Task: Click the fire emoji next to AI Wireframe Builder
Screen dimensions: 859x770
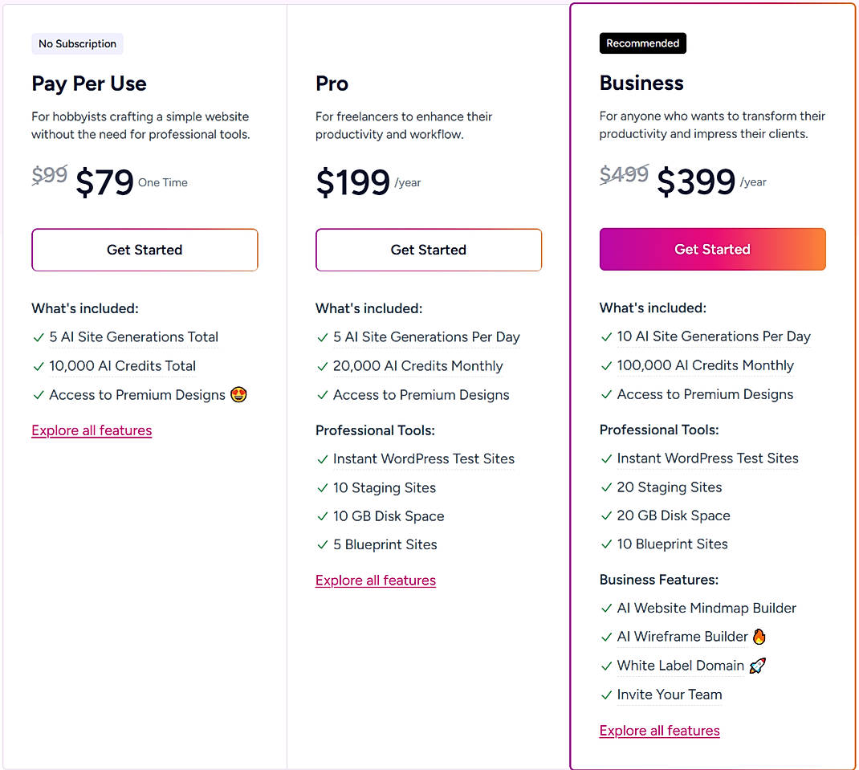Action: tap(759, 636)
